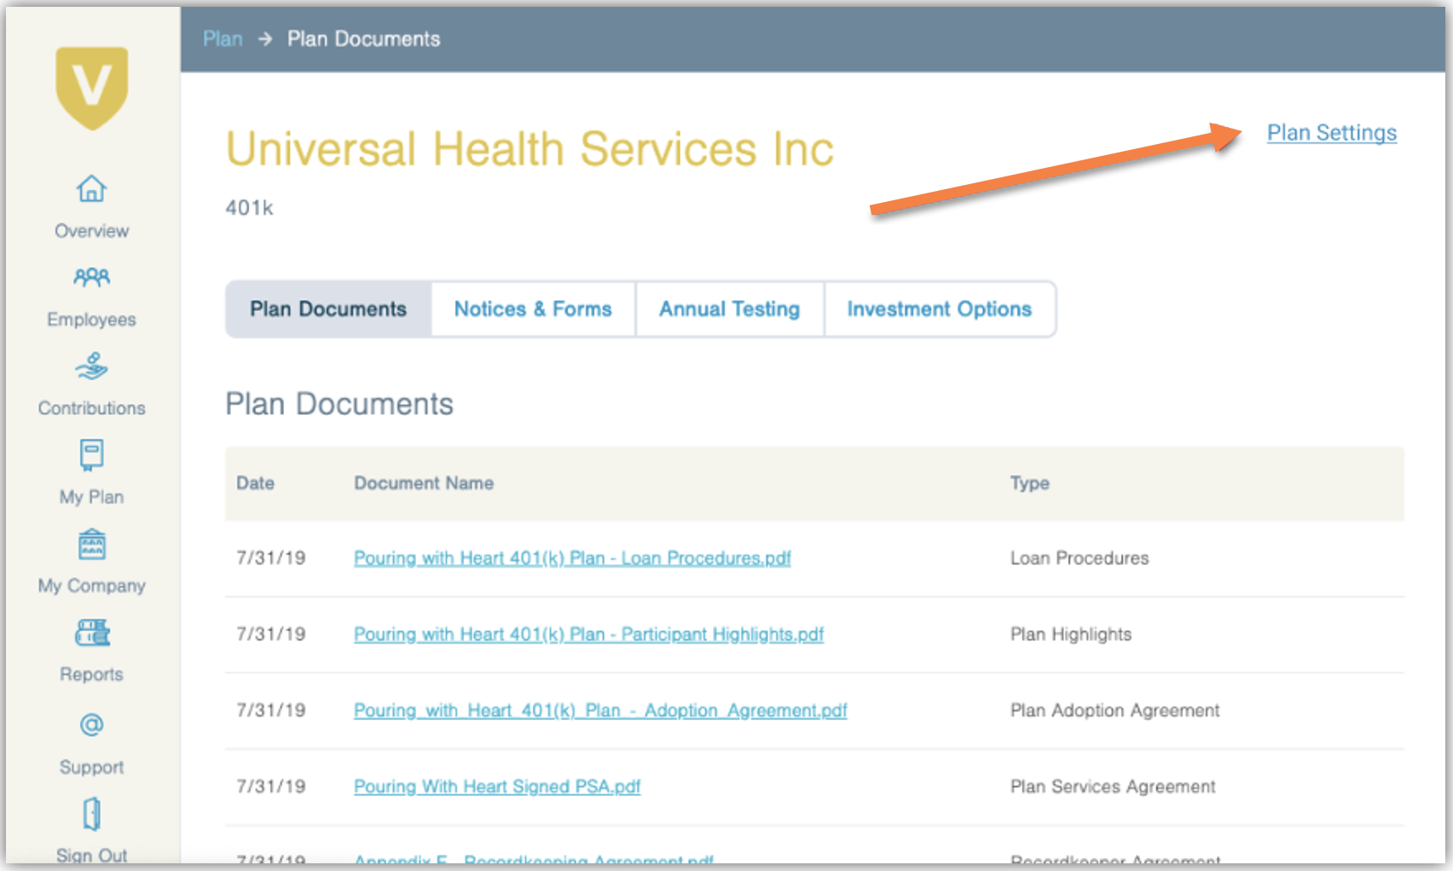Click the Sign Out sidebar label
This screenshot has width=1453, height=871.
[x=91, y=855]
